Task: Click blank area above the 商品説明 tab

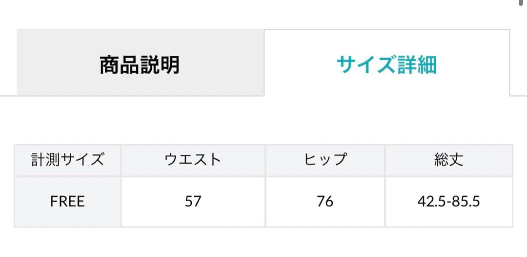Action: click(x=140, y=15)
